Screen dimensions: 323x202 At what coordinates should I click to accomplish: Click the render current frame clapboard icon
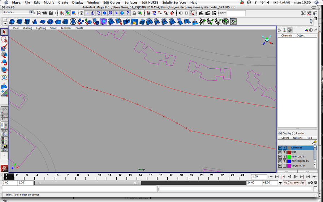(x=201, y=13)
